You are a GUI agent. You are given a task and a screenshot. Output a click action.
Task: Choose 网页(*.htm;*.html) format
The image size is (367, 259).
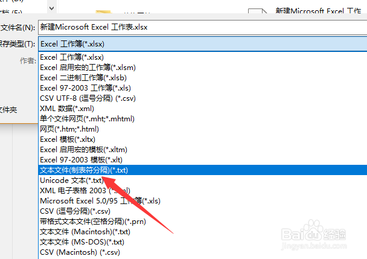(203, 129)
